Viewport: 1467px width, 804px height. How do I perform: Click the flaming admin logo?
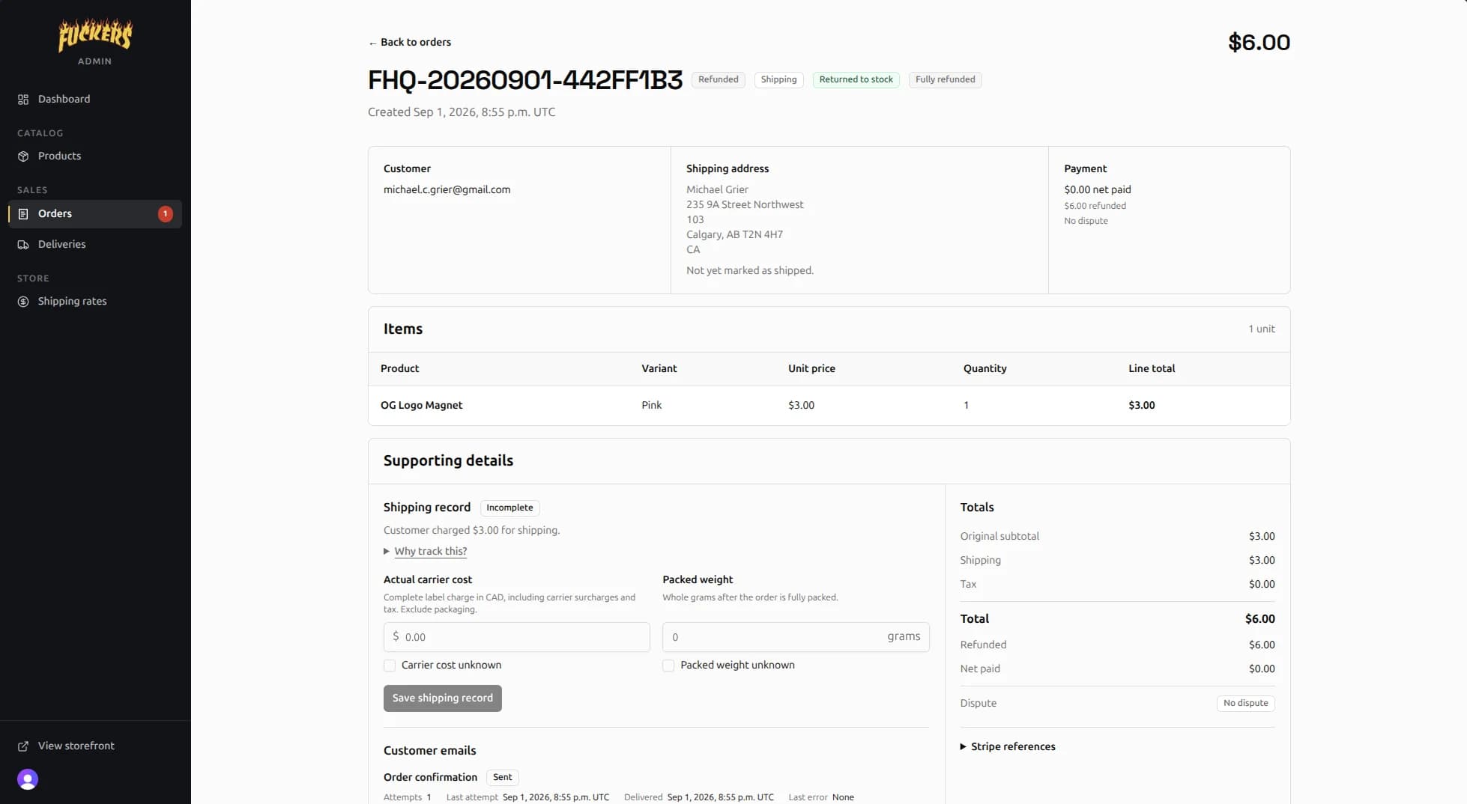95,35
